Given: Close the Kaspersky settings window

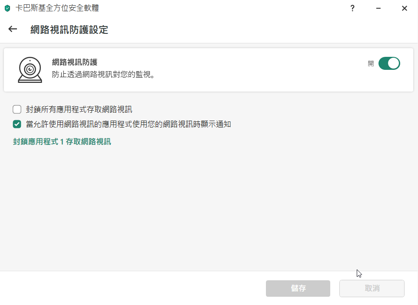Looking at the screenshot, I should click(x=404, y=8).
